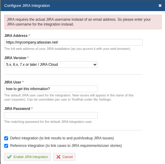Screen dimensions: 165x164
Task: Click the 'default JIRA user' description text
Action: (69, 97)
